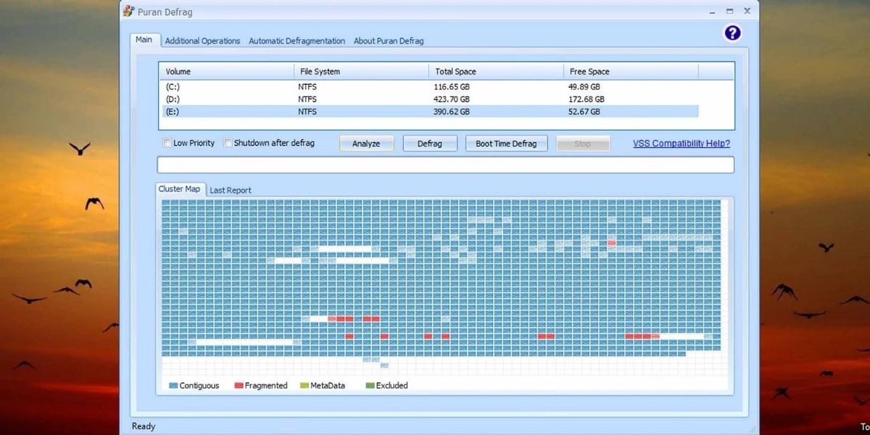Open the About Puran Defrag tab
Viewport: 870px width, 435px height.
[x=389, y=41]
